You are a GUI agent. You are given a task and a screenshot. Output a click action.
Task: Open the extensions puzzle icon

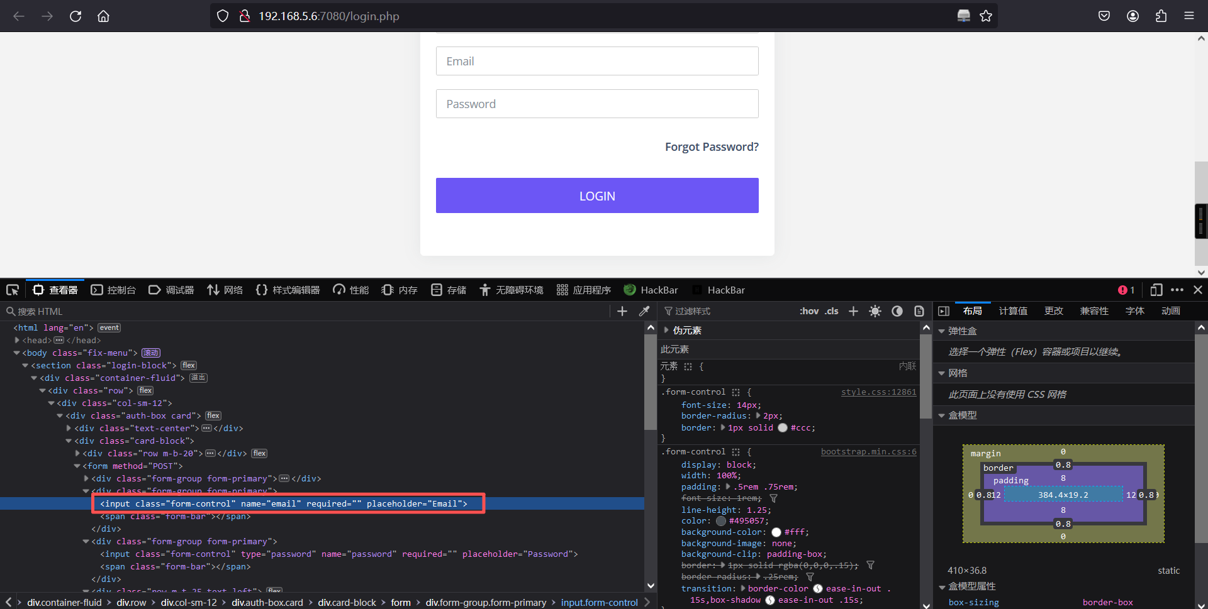coord(1161,16)
